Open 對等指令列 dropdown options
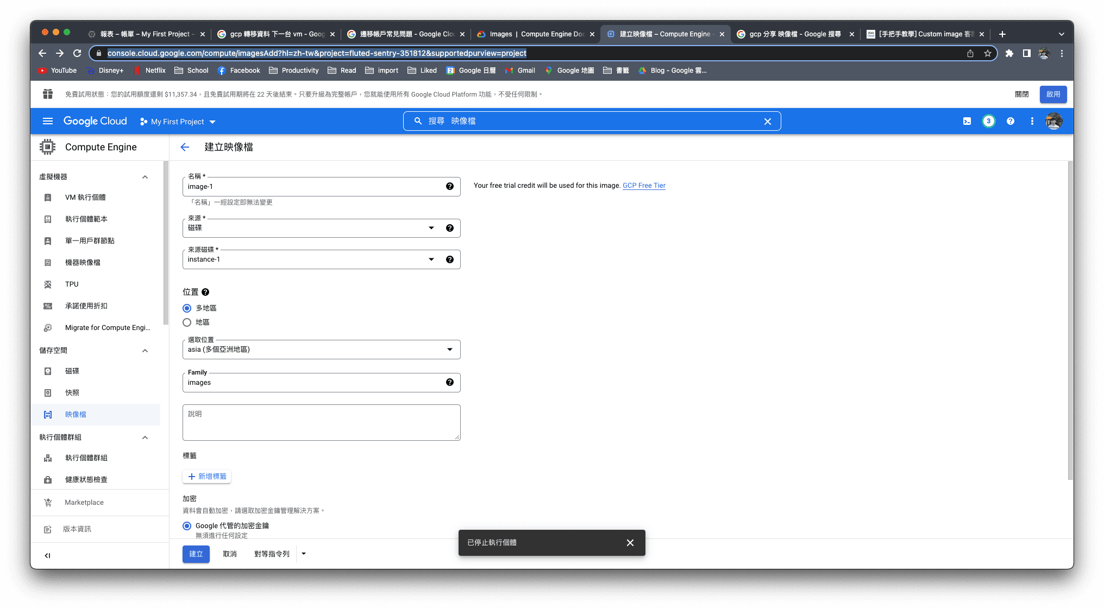The image size is (1104, 609). (x=303, y=554)
